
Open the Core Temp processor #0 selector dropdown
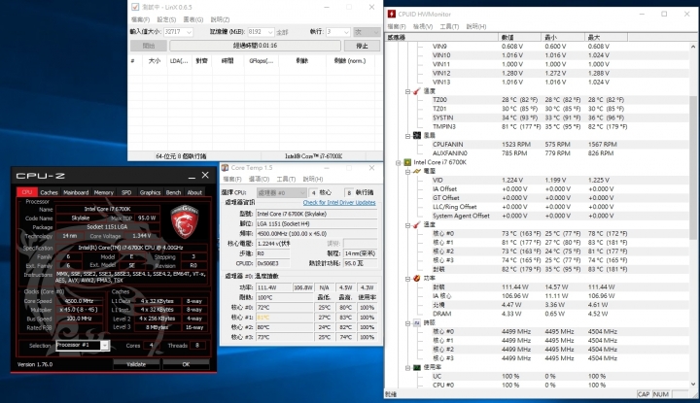302,192
